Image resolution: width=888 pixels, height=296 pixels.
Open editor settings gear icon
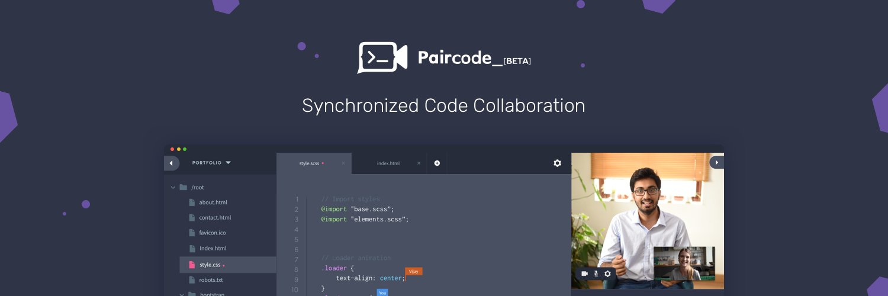click(557, 163)
